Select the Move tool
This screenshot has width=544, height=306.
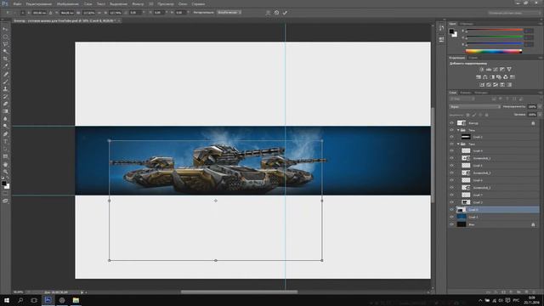(6, 29)
